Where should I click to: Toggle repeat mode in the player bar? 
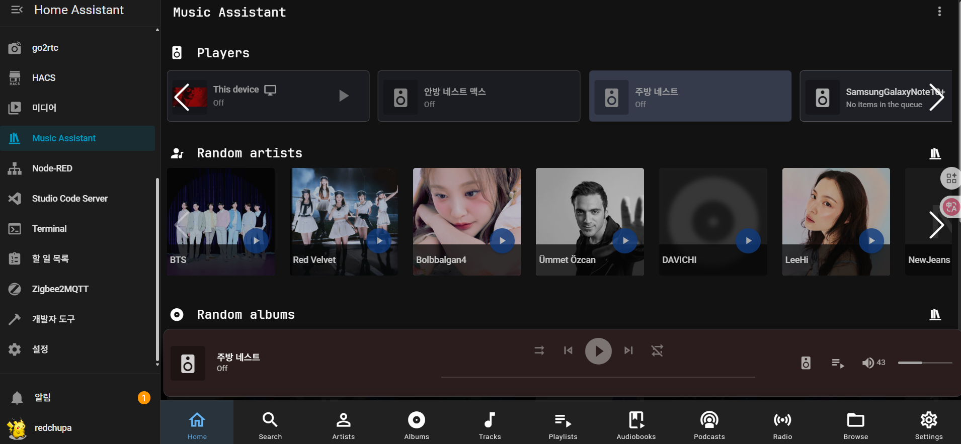657,350
